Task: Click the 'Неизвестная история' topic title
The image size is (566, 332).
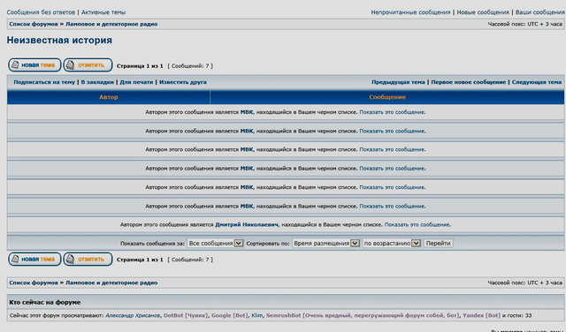Action: (x=59, y=40)
